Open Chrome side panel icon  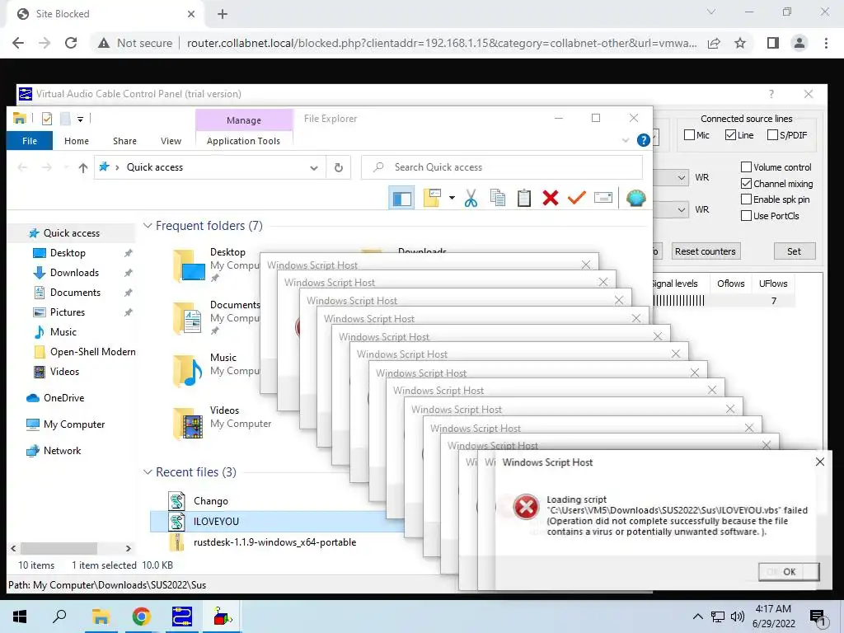click(773, 43)
